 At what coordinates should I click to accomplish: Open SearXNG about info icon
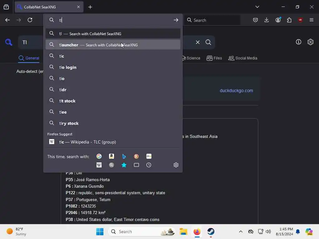click(x=298, y=42)
